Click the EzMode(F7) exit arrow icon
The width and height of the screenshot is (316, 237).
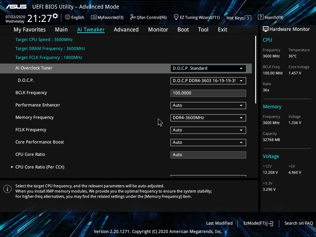[271, 223]
